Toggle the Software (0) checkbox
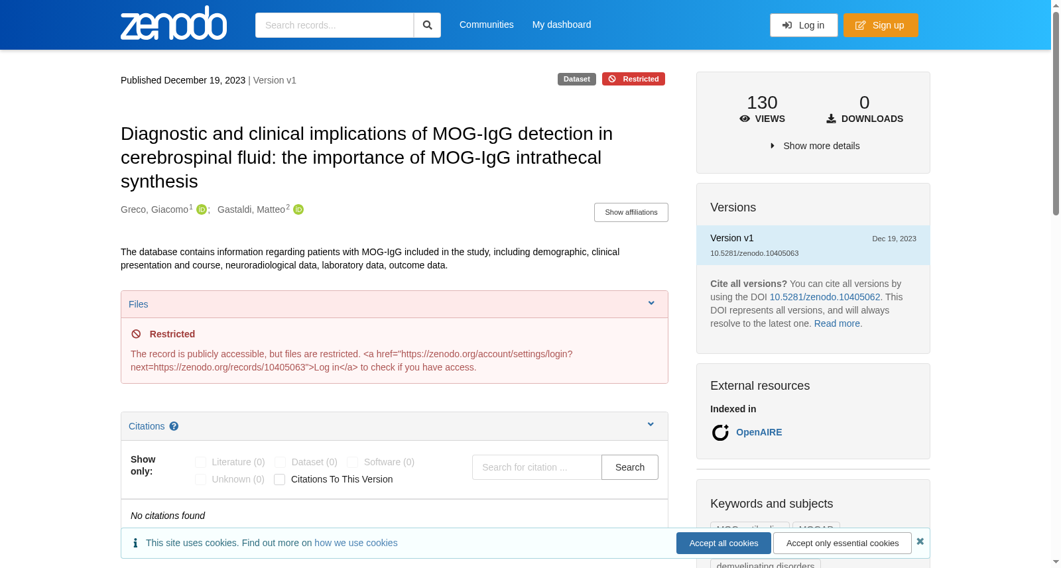The height and width of the screenshot is (568, 1061). [x=352, y=462]
